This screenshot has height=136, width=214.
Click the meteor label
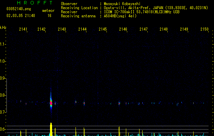coord(48,11)
